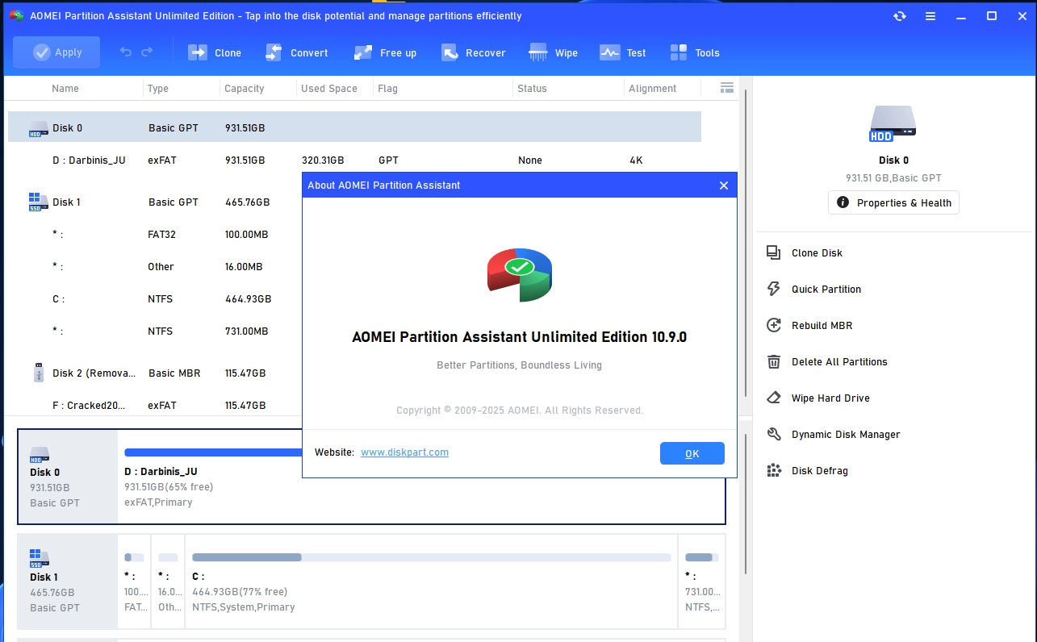
Task: Click the Type column header
Action: pyautogui.click(x=158, y=89)
